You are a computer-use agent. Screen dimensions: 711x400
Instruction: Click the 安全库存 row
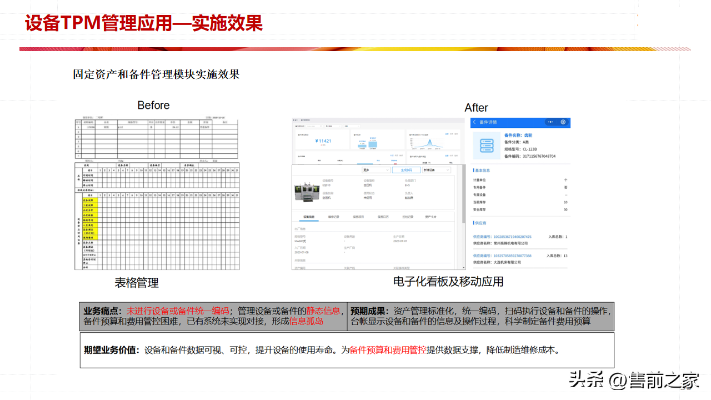point(520,209)
